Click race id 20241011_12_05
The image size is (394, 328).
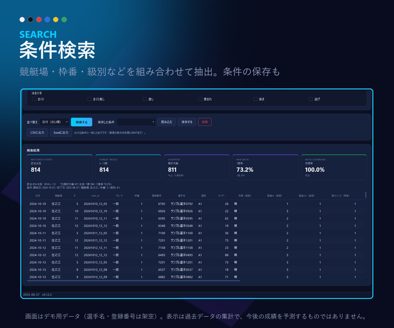tap(95, 233)
